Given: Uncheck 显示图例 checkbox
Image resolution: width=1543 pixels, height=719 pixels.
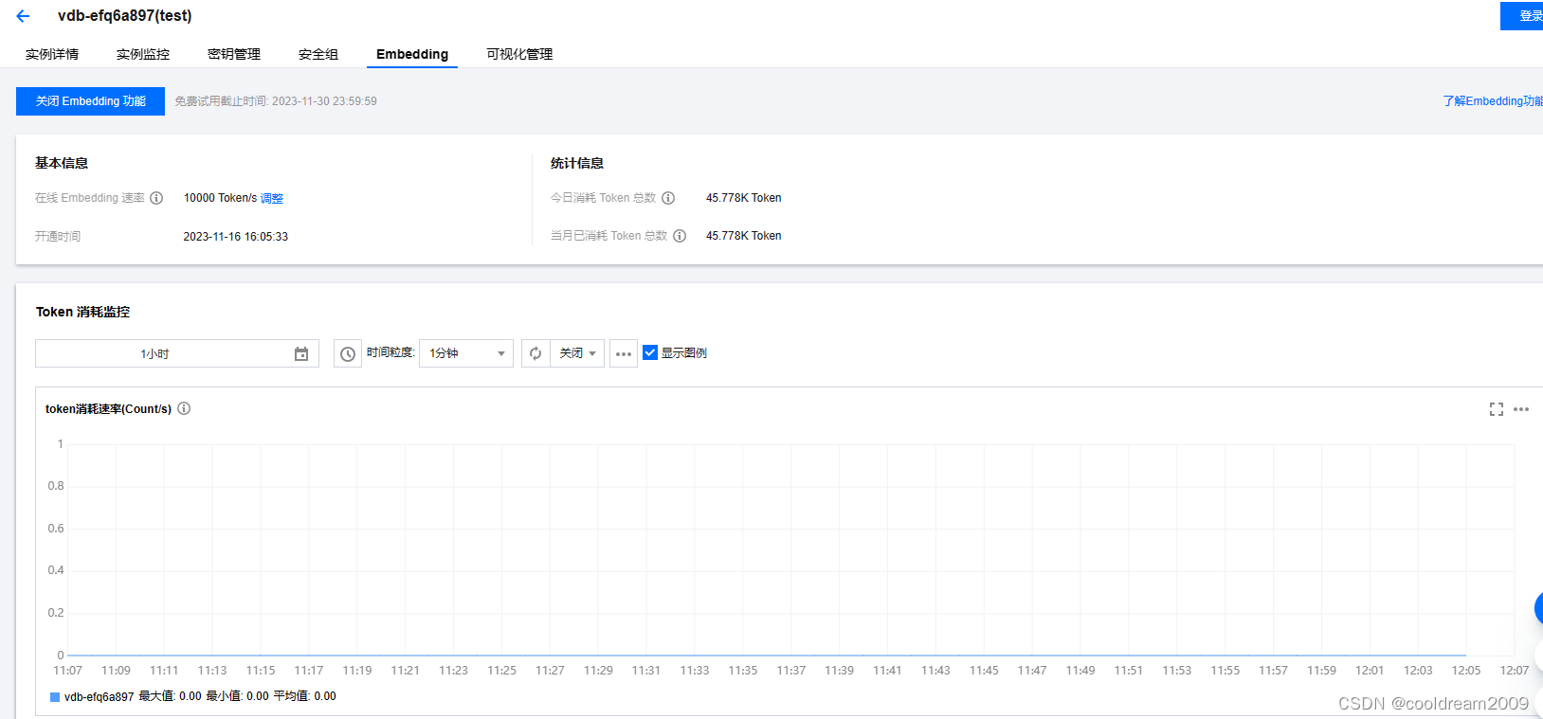Looking at the screenshot, I should [650, 352].
